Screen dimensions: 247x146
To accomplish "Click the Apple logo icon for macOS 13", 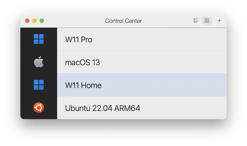I will (x=39, y=62).
